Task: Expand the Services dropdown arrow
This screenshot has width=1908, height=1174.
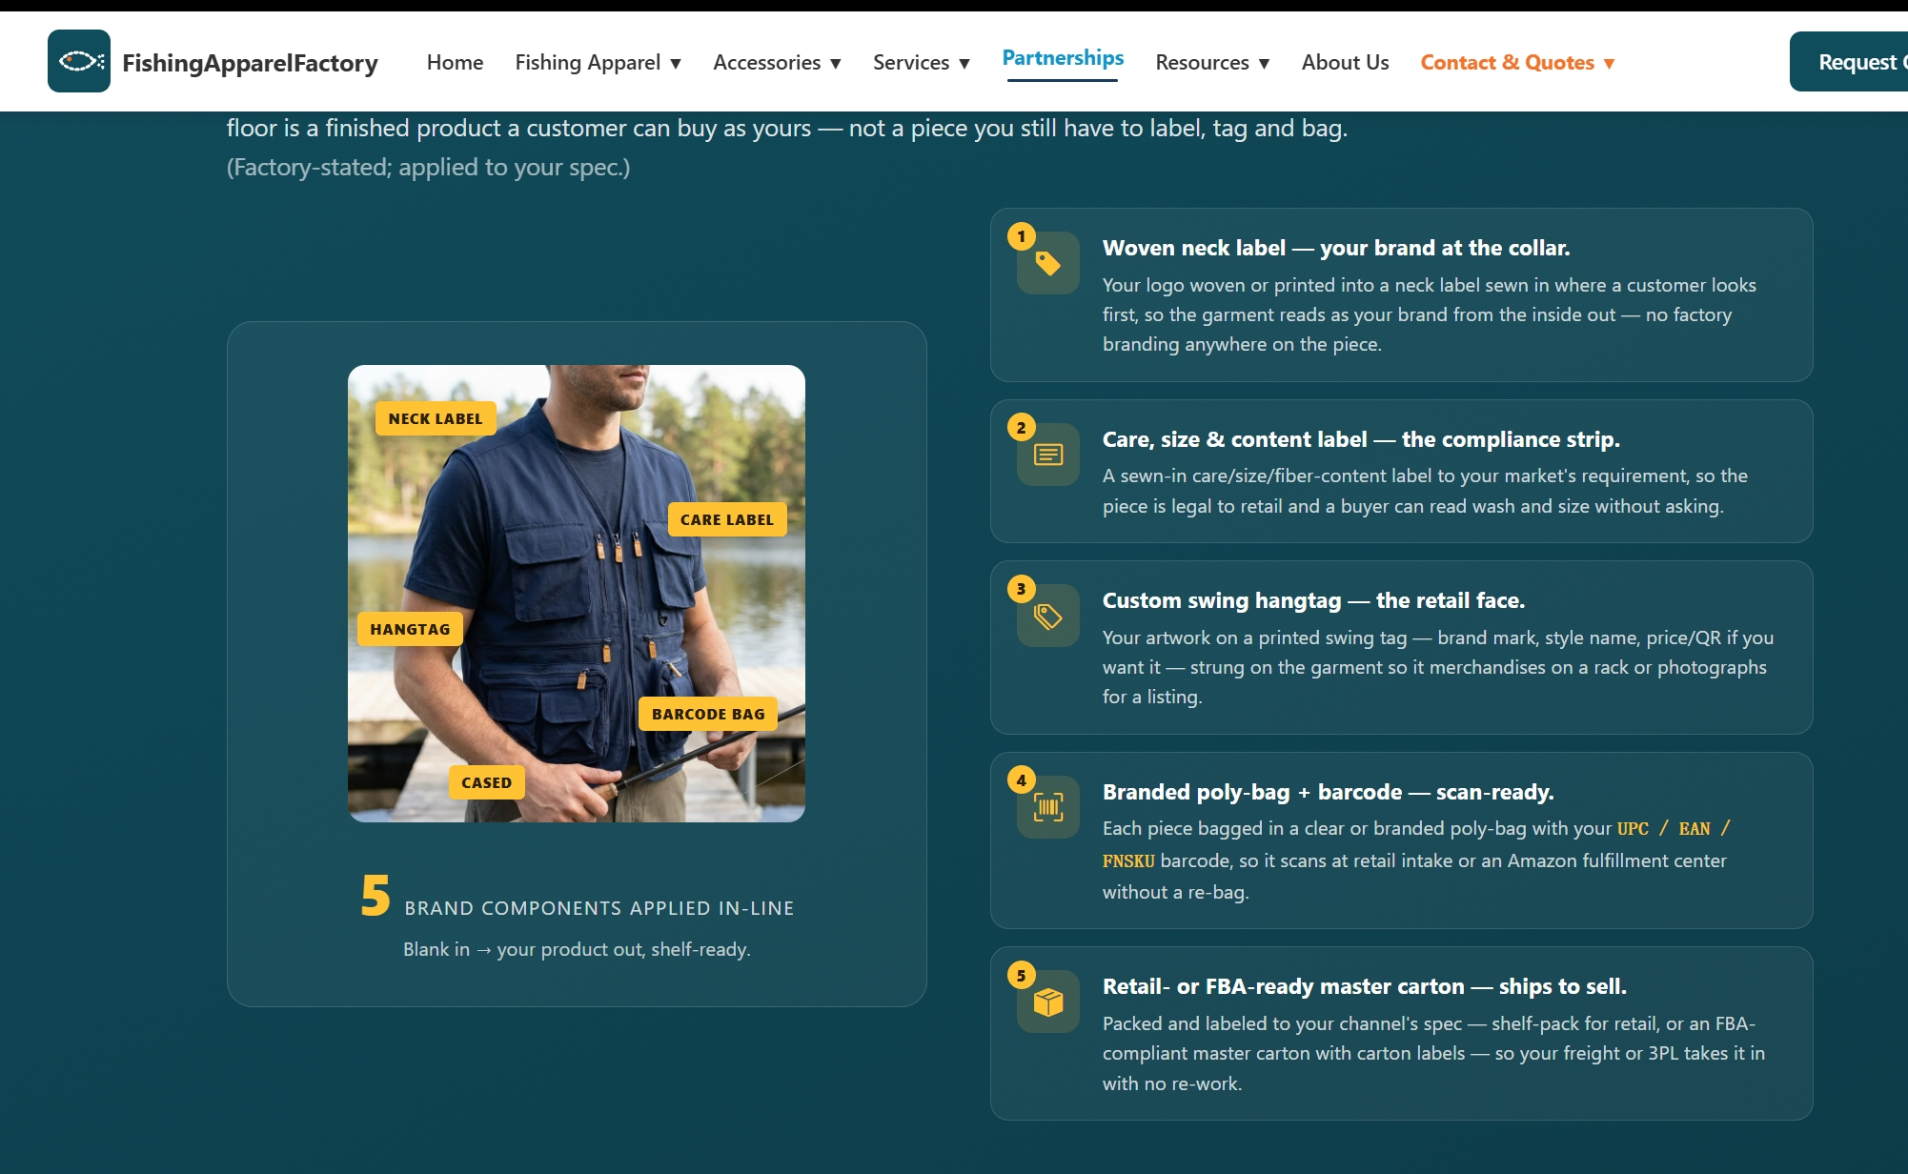Action: click(964, 64)
